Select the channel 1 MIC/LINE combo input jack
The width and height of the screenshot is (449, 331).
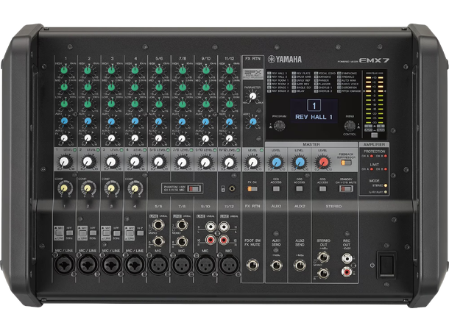pyautogui.click(x=65, y=265)
